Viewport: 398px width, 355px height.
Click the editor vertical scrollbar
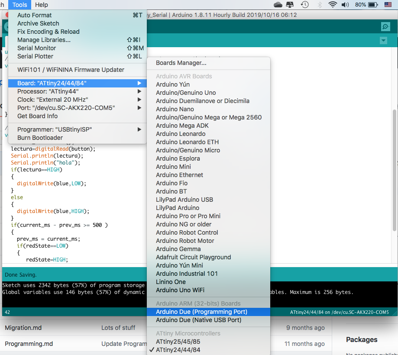[394, 170]
